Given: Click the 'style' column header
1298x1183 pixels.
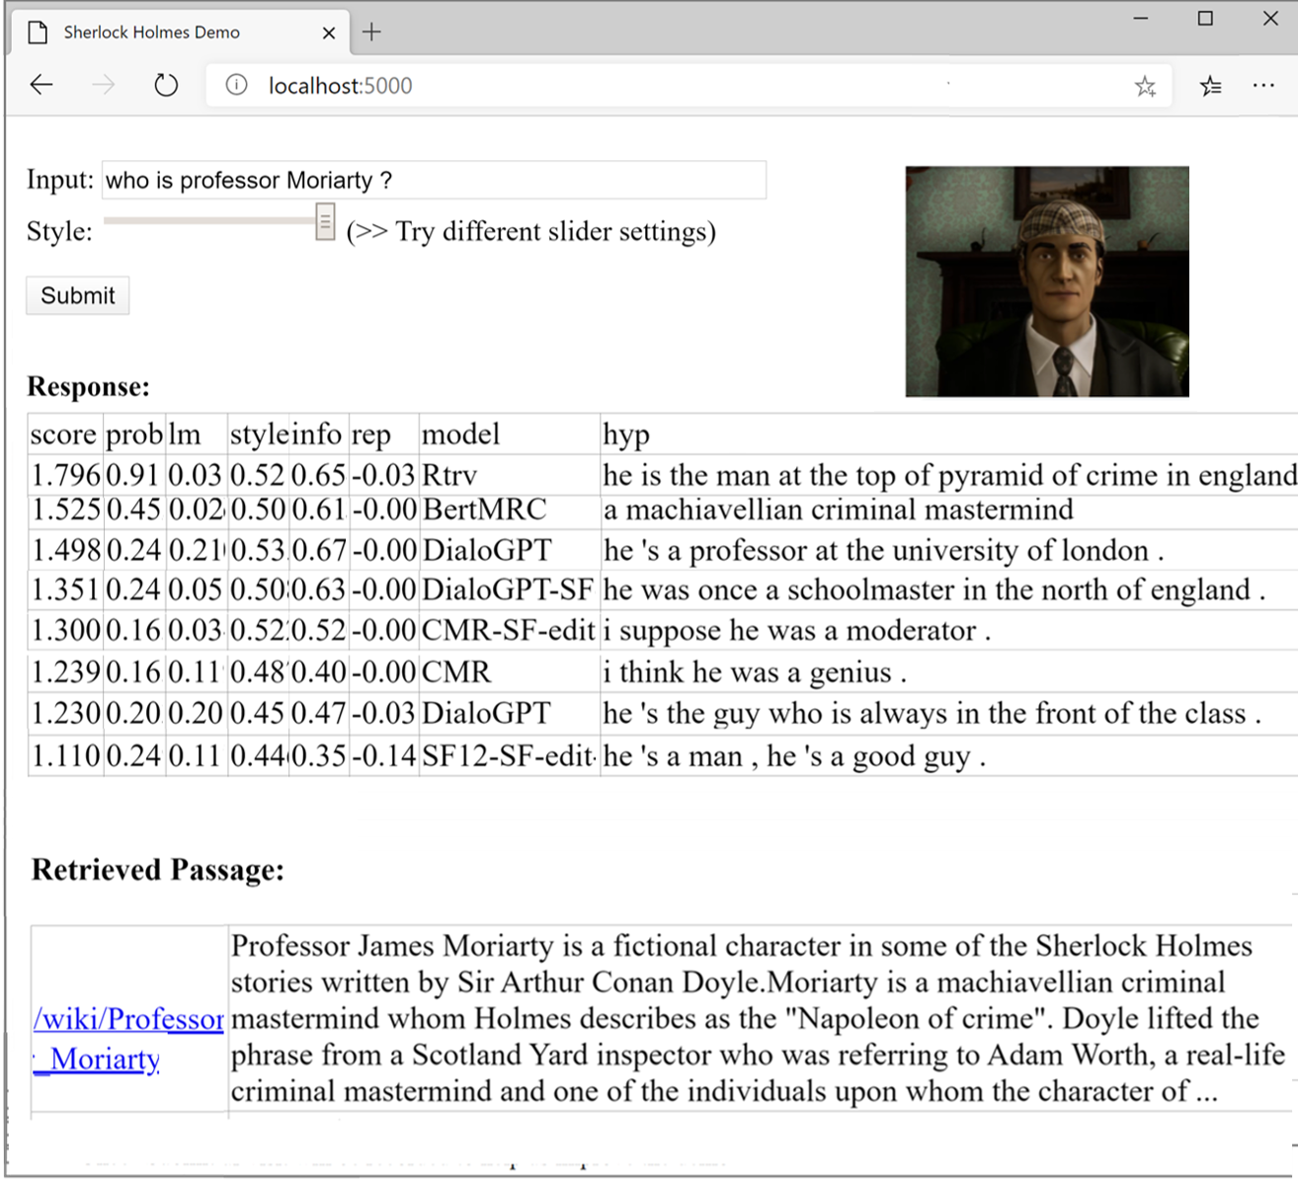Looking at the screenshot, I should pyautogui.click(x=258, y=434).
